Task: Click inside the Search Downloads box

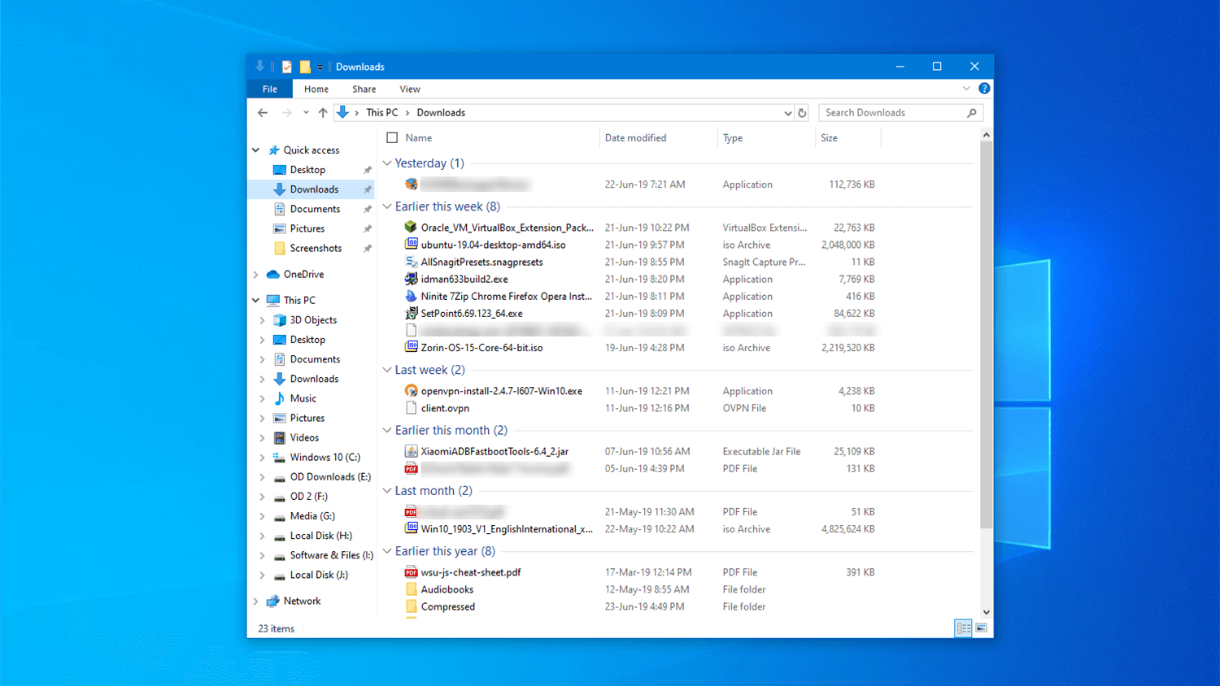Action: (x=887, y=112)
